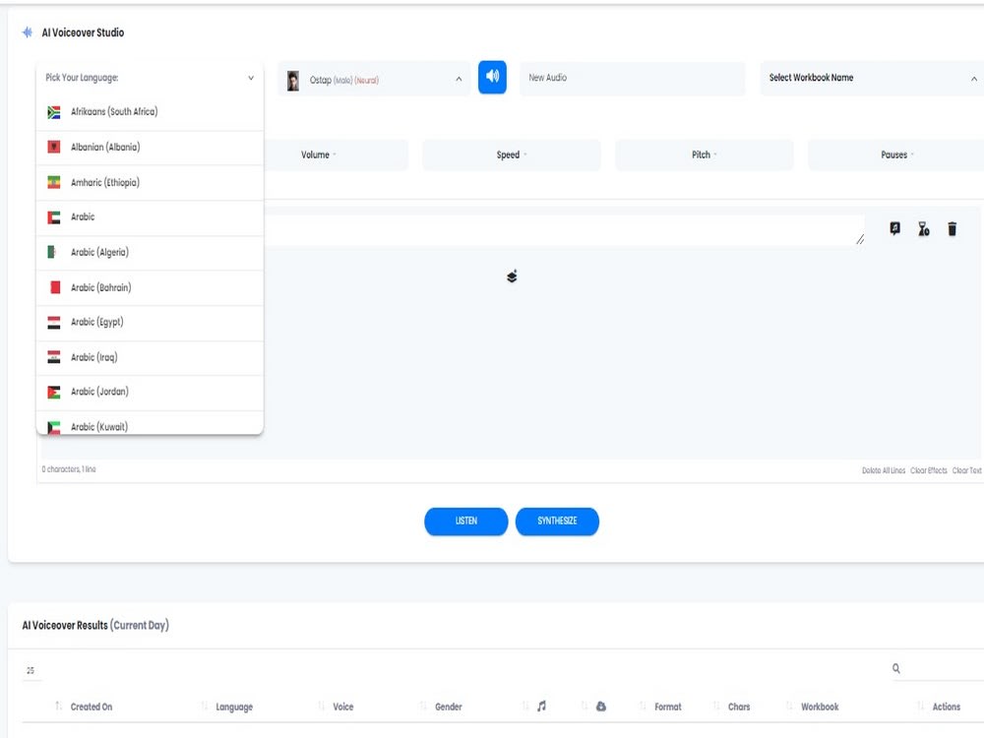Open the Pauses effect dropdown
The width and height of the screenshot is (984, 738).
tap(896, 154)
